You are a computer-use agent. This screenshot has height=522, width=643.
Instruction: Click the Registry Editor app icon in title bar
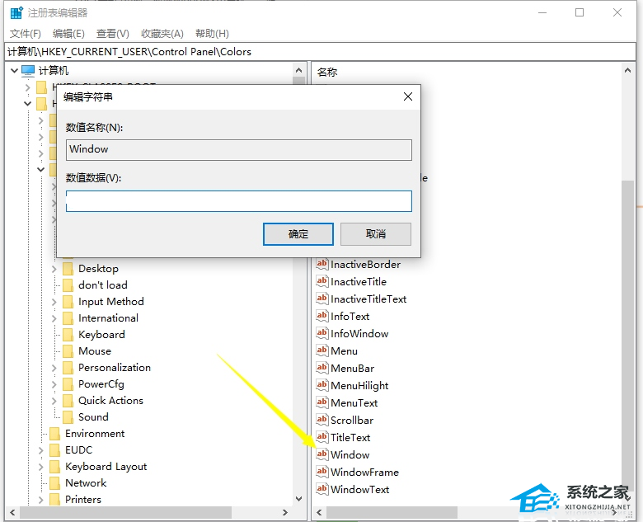[x=16, y=12]
